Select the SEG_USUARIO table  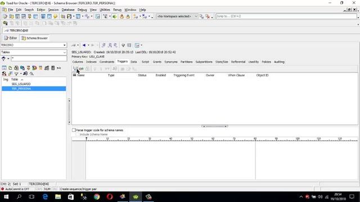point(21,84)
